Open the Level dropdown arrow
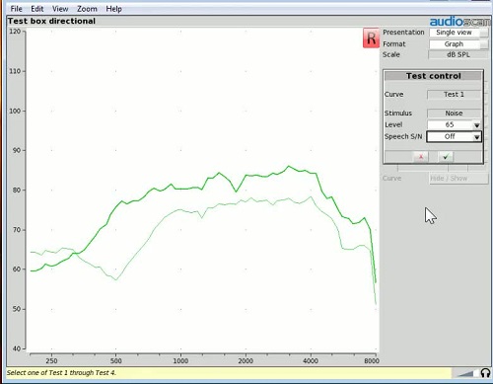 coord(476,125)
